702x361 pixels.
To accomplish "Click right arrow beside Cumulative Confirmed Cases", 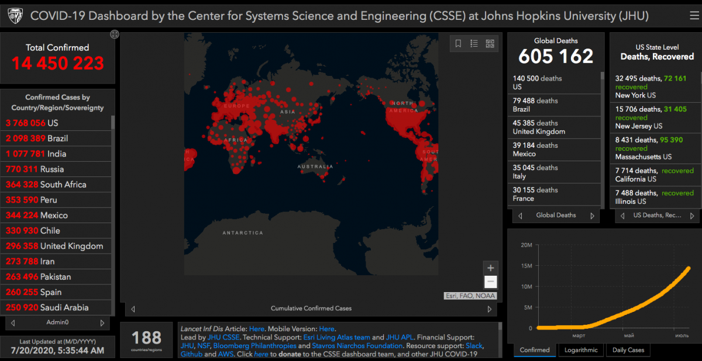I will [490, 308].
